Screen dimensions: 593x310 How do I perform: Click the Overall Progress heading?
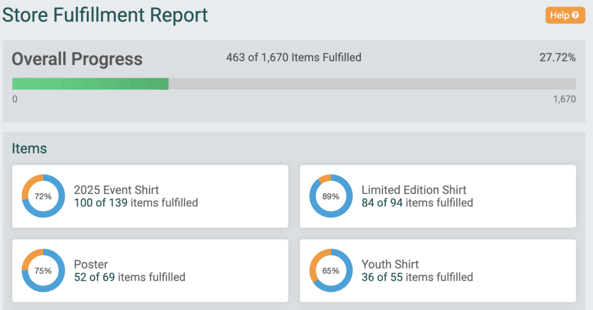[x=77, y=59]
